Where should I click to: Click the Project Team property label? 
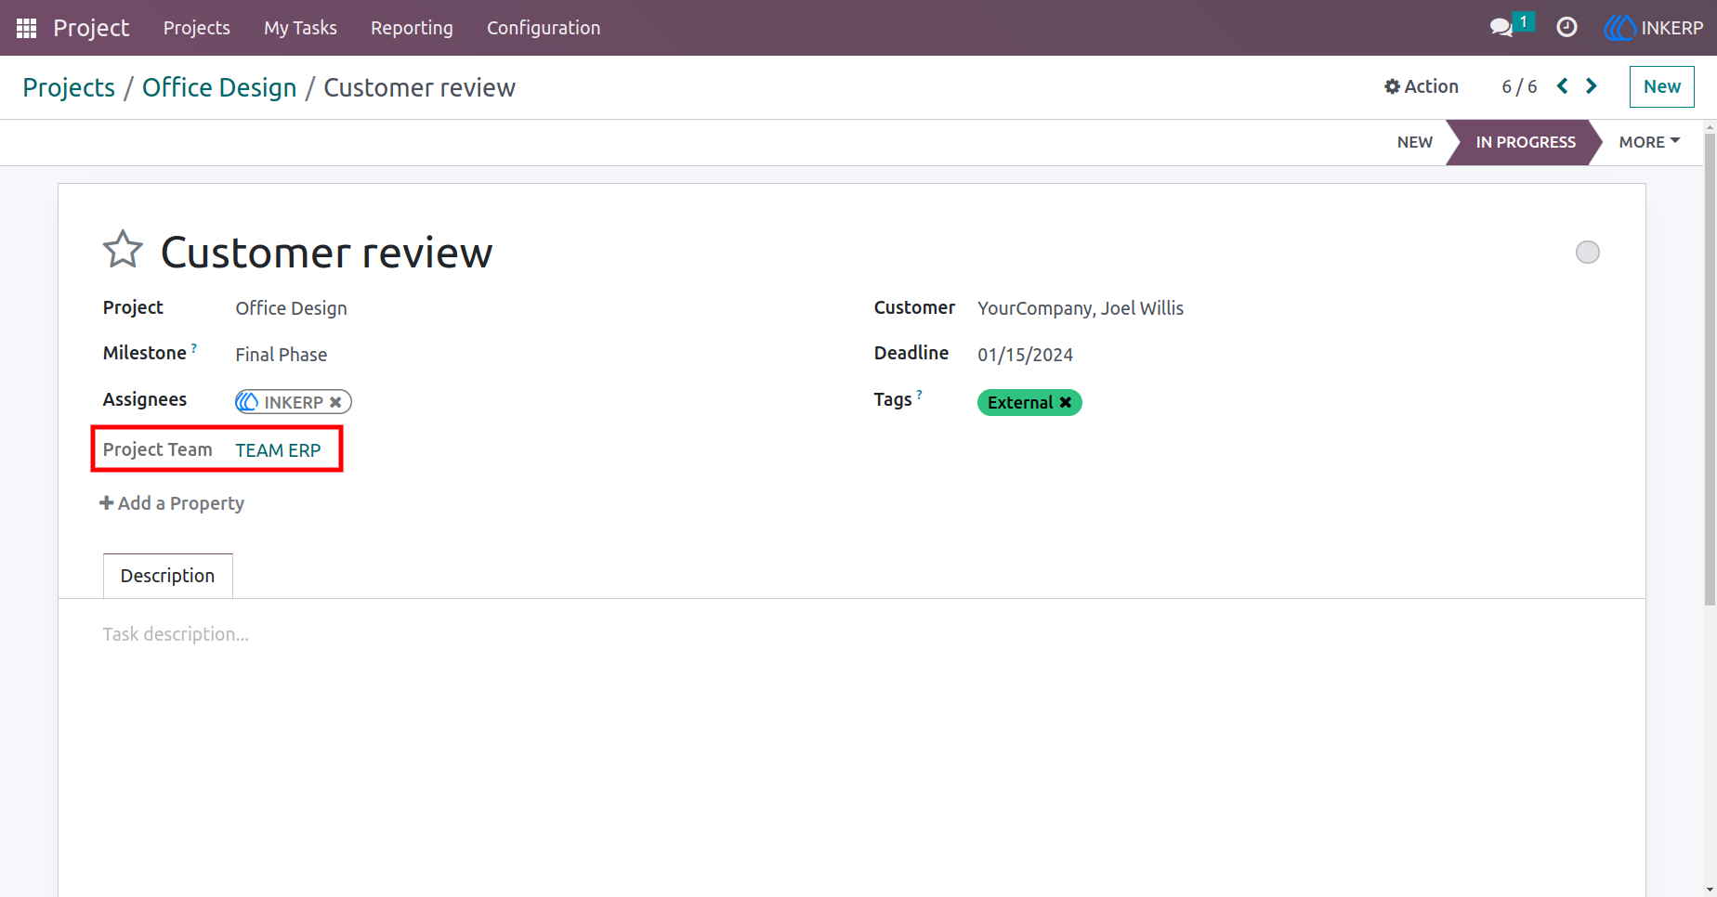coord(157,449)
